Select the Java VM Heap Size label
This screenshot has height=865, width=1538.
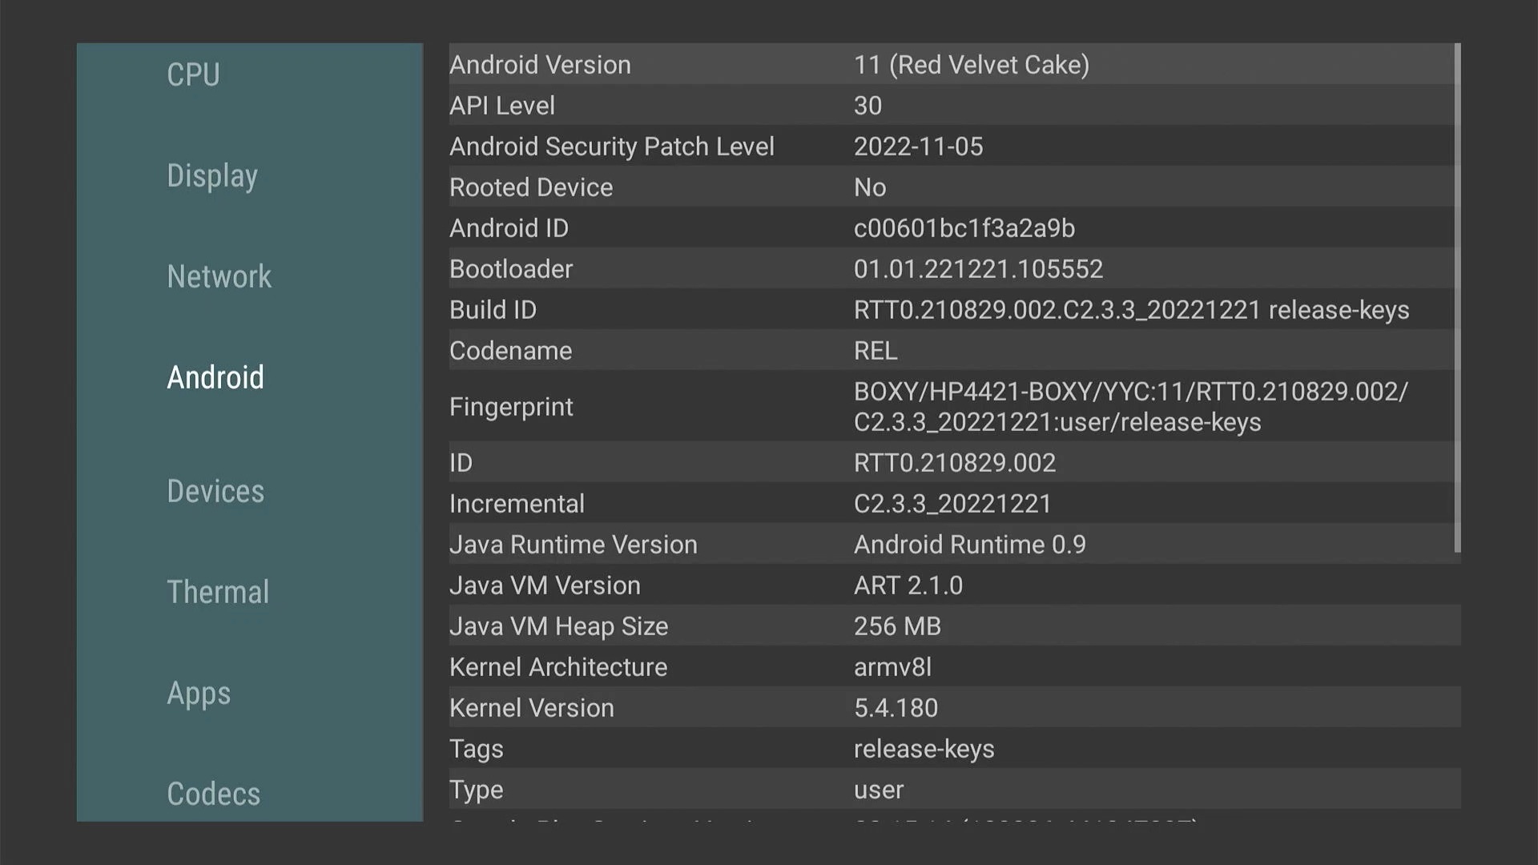pos(558,626)
